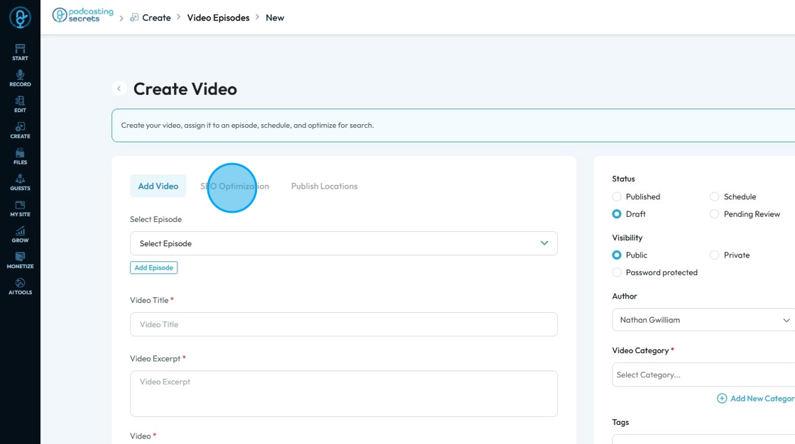Click the Podcasting Secrets header logo
795x444 pixels.
[82, 15]
